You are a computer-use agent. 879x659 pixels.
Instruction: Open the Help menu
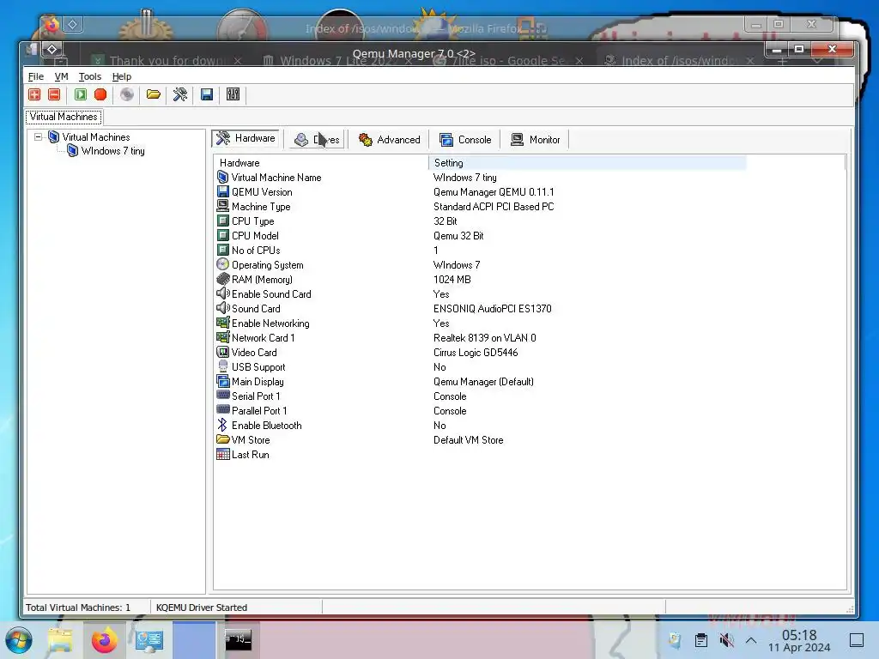point(122,76)
